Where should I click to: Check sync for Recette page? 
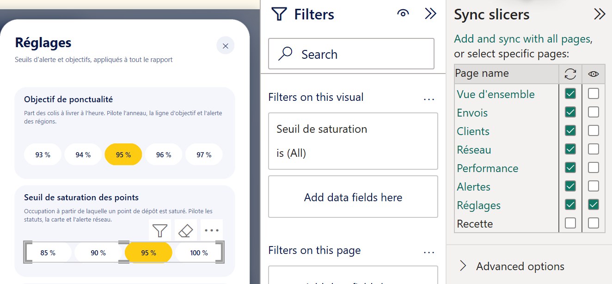coord(570,223)
